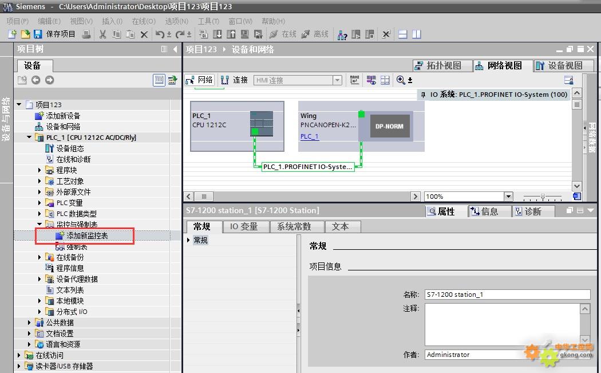The height and width of the screenshot is (373, 601).
Task: Upload from device using toolbar icon
Action: tap(231, 34)
